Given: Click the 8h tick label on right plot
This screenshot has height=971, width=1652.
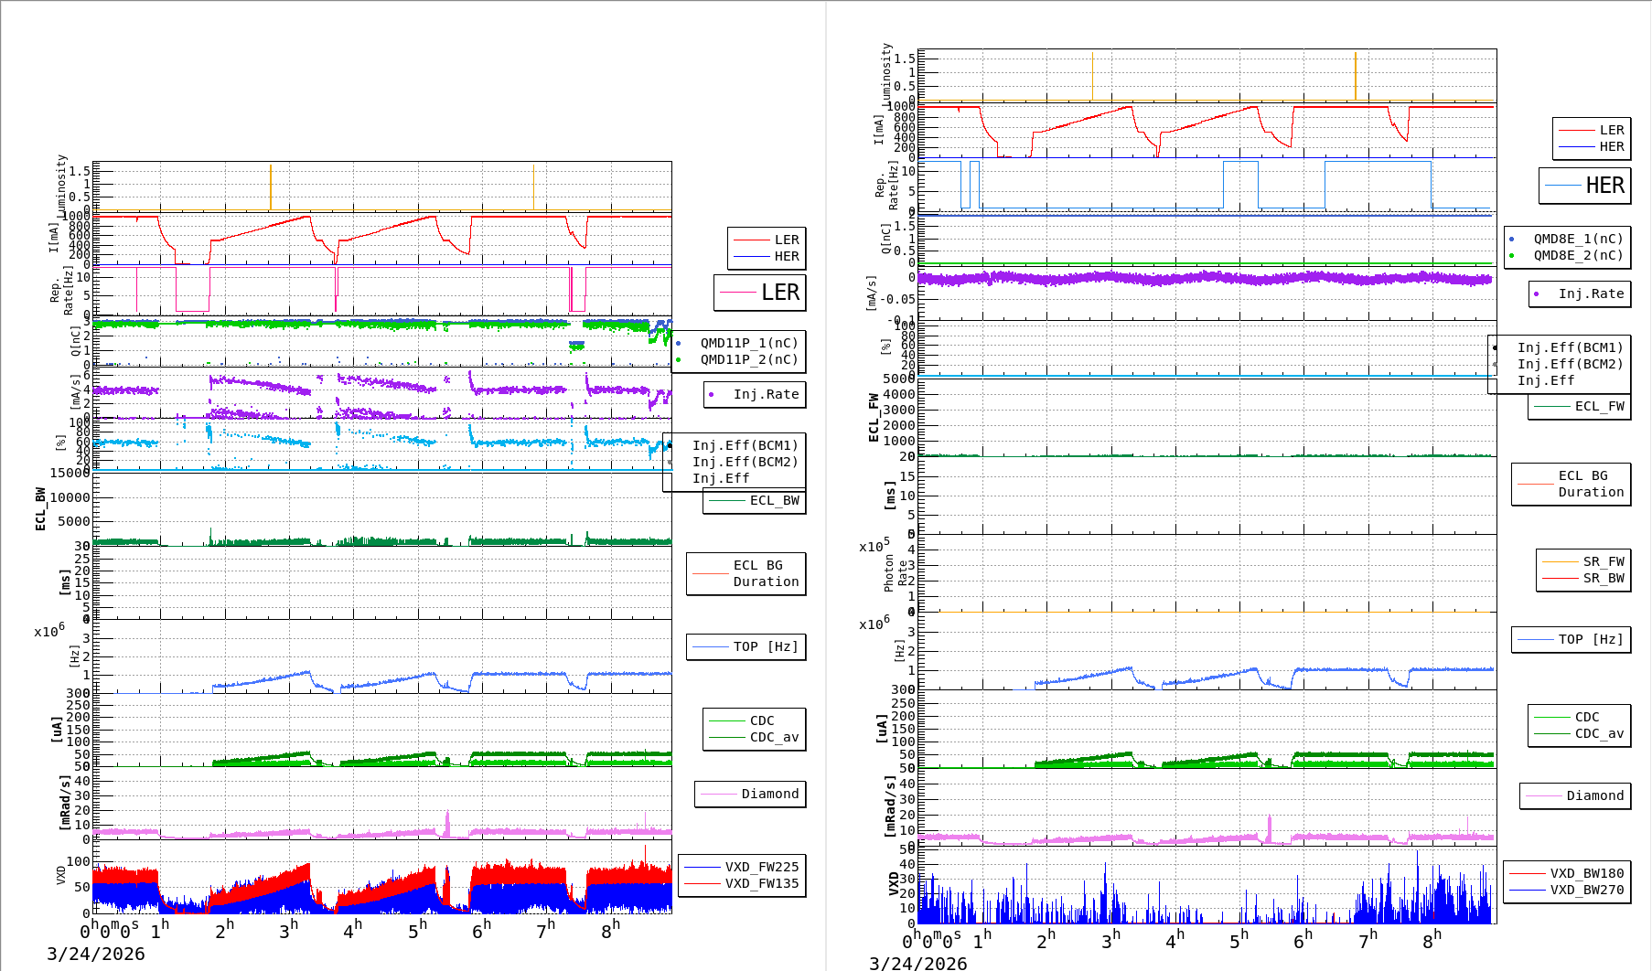Looking at the screenshot, I should [x=1432, y=939].
